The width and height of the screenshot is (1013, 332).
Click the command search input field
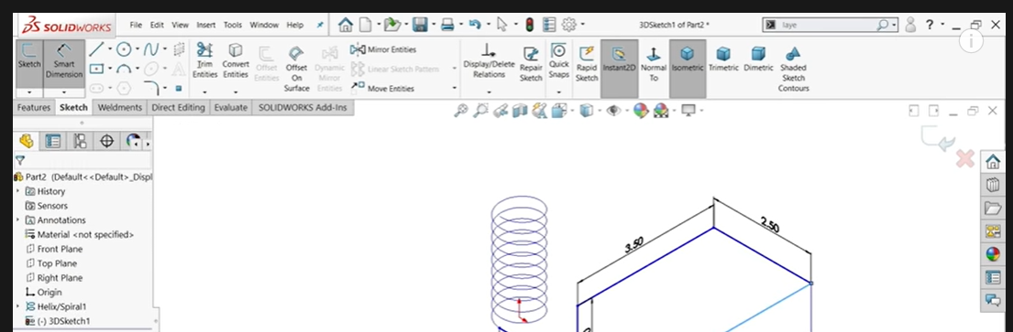coord(827,25)
